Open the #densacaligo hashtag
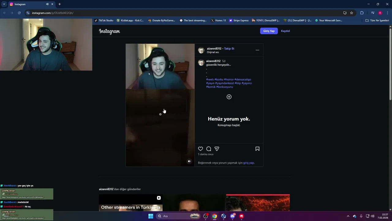 coord(243,79)
